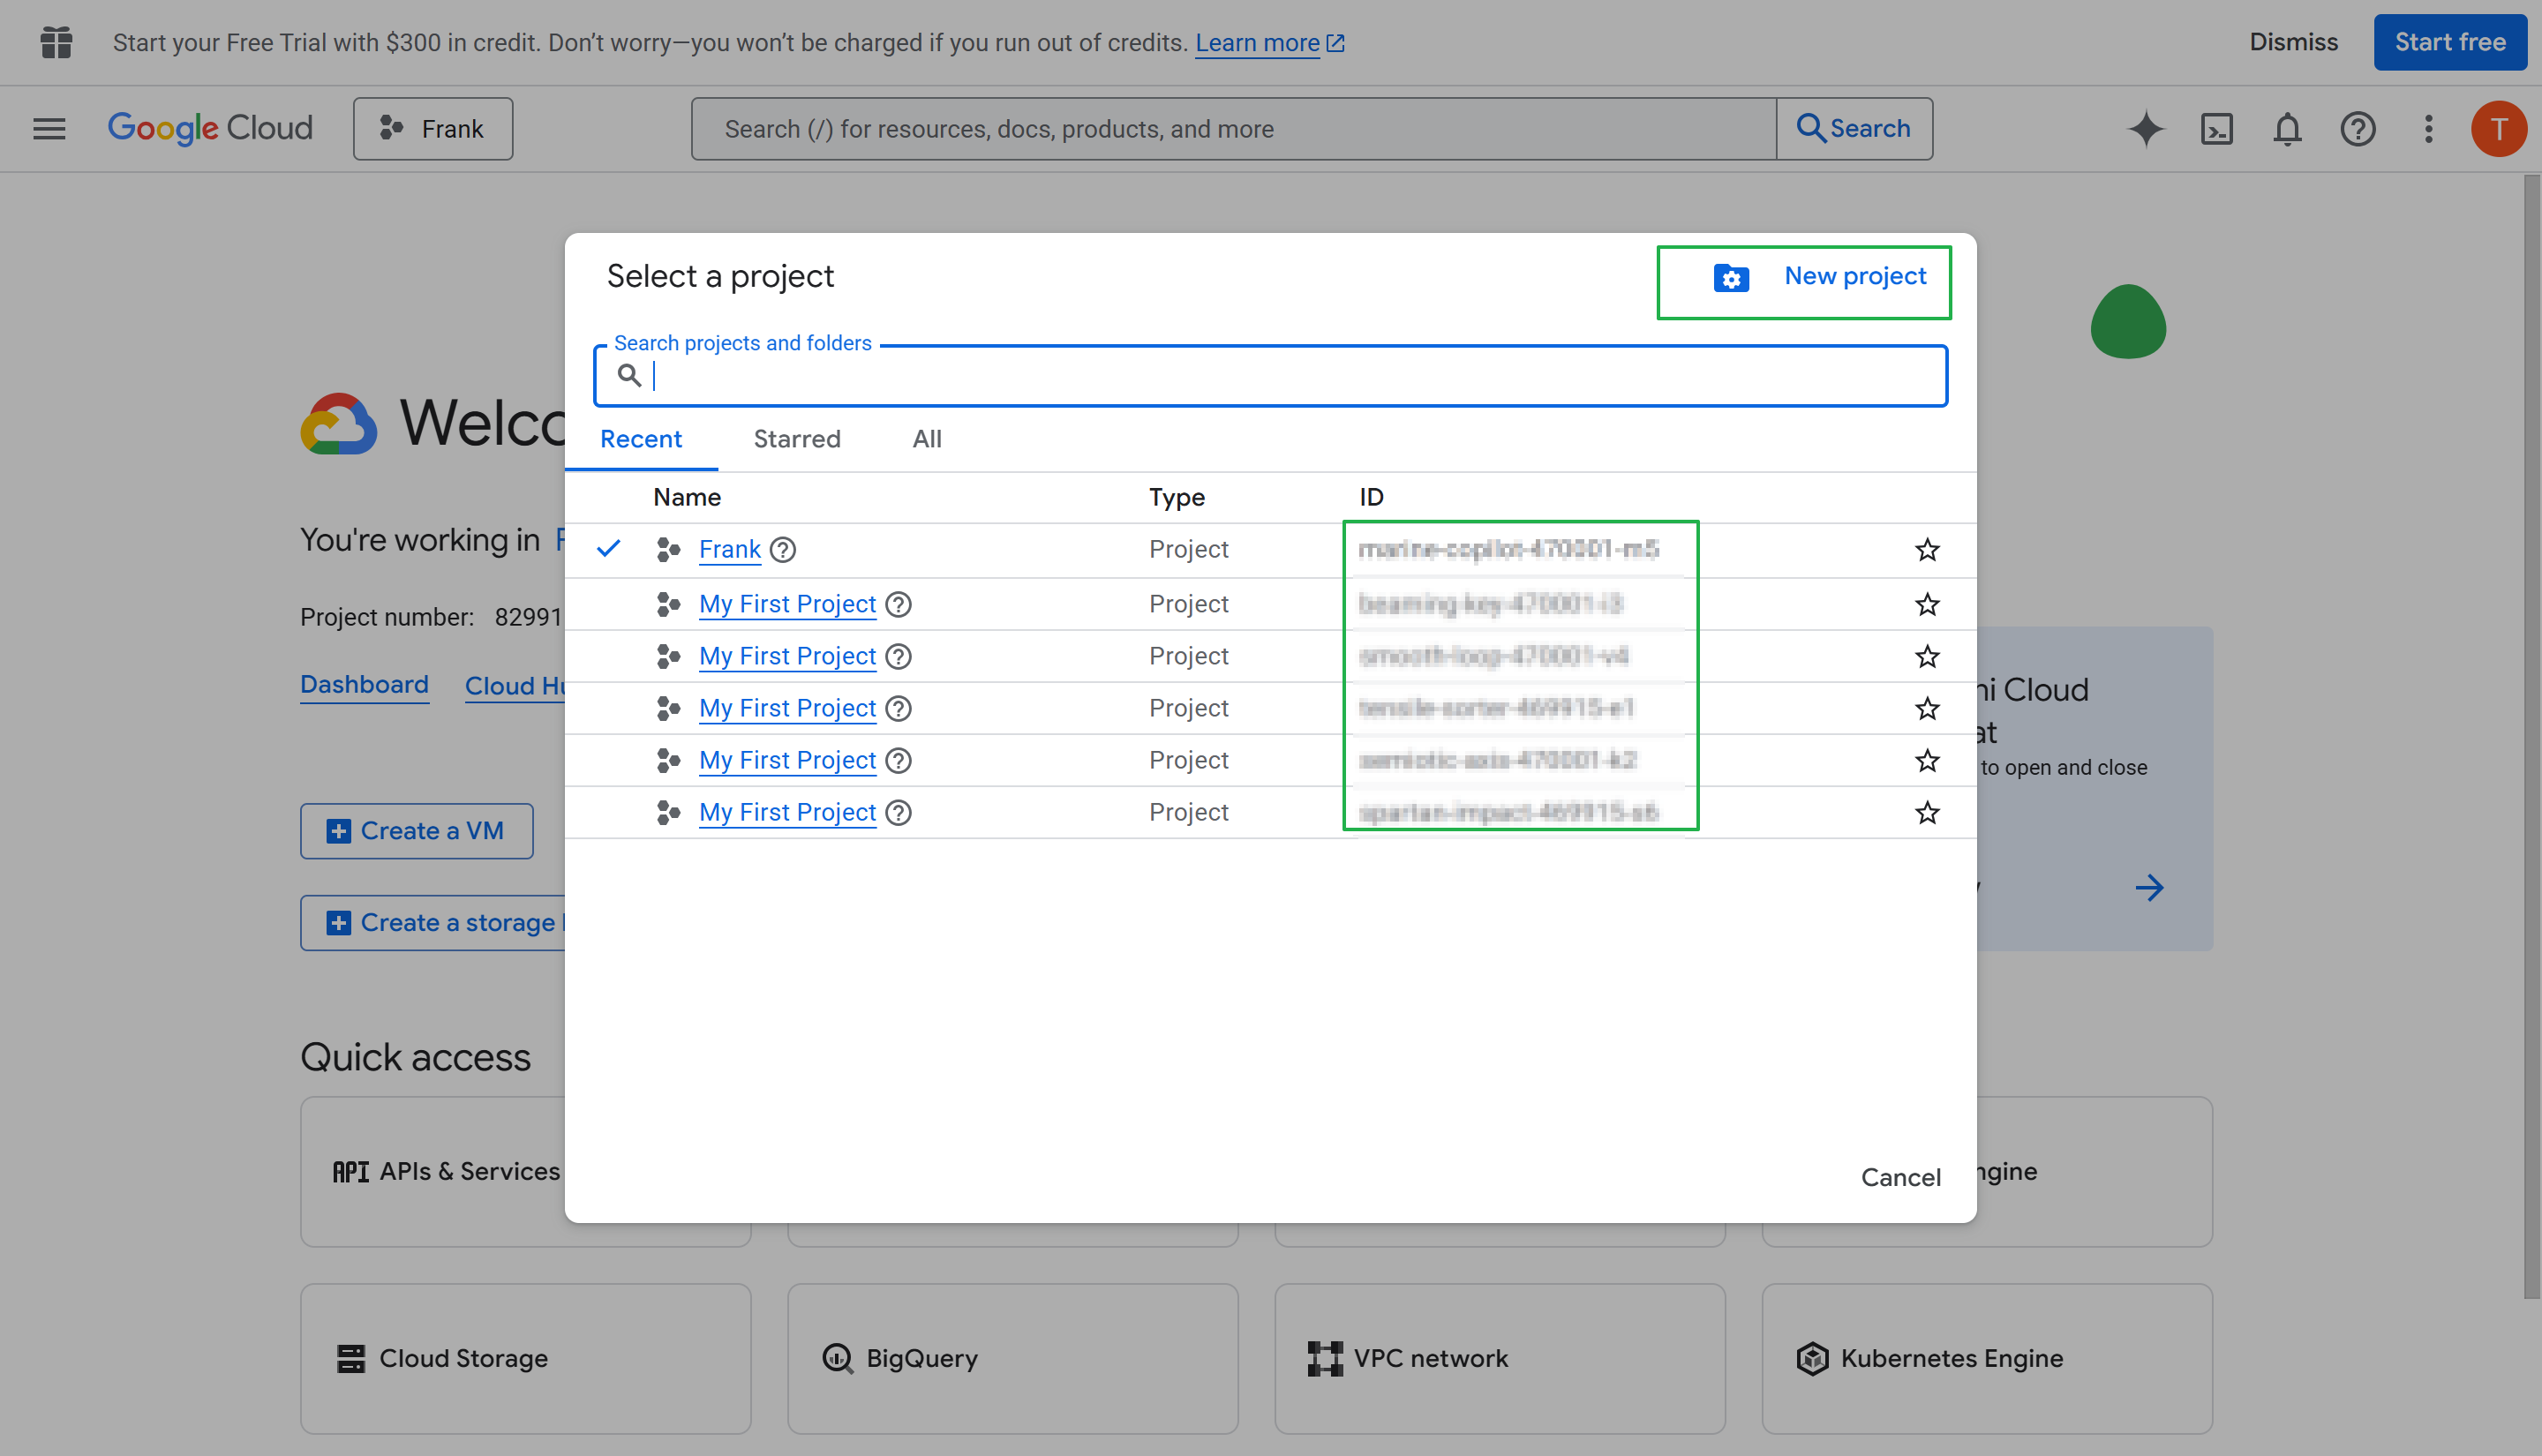Open Gemini sparkle assistant icon
Screen dimensions: 2542x1456
[x=2145, y=129]
